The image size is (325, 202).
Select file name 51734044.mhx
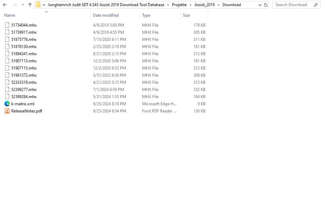[x=24, y=25]
